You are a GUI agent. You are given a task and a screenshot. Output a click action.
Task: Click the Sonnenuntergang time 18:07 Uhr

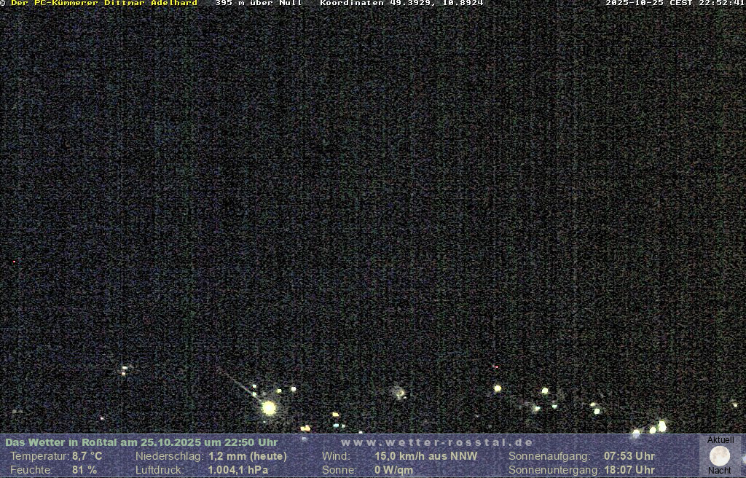click(x=629, y=470)
